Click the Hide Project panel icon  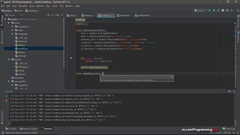[x=62, y=15]
